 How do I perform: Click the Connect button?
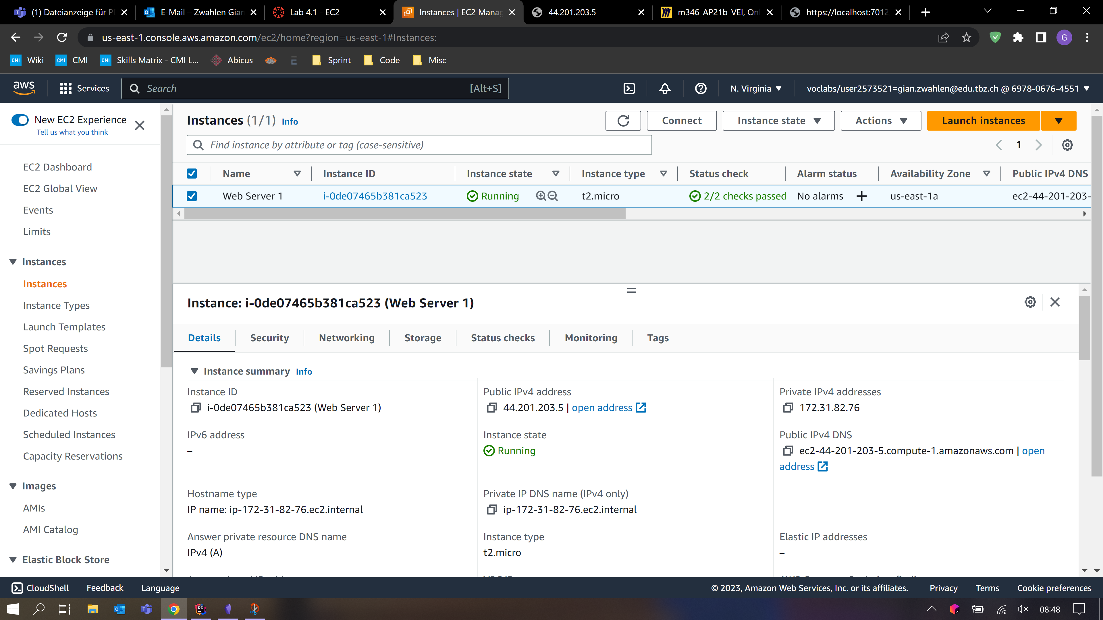[681, 121]
